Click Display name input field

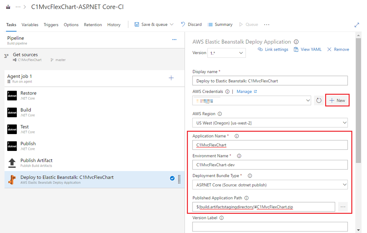[x=270, y=81]
